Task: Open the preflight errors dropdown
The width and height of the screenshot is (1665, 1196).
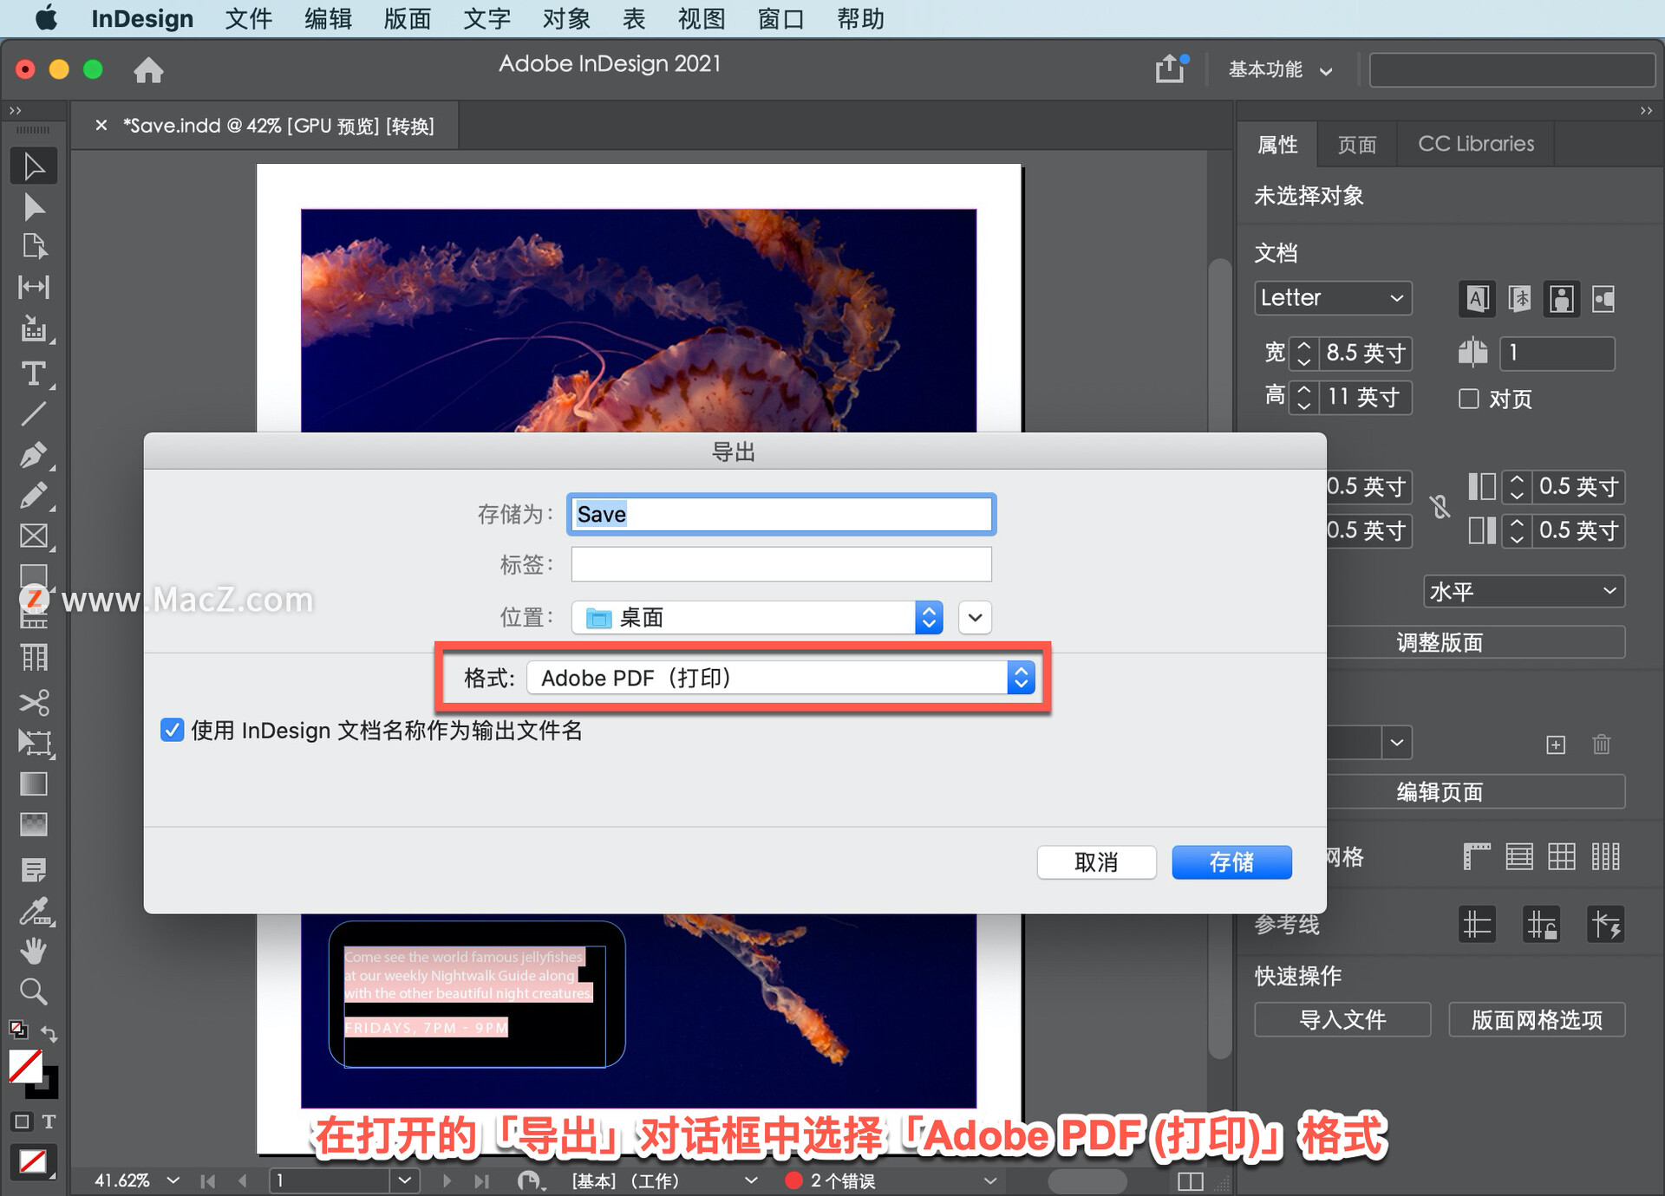Action: click(989, 1180)
